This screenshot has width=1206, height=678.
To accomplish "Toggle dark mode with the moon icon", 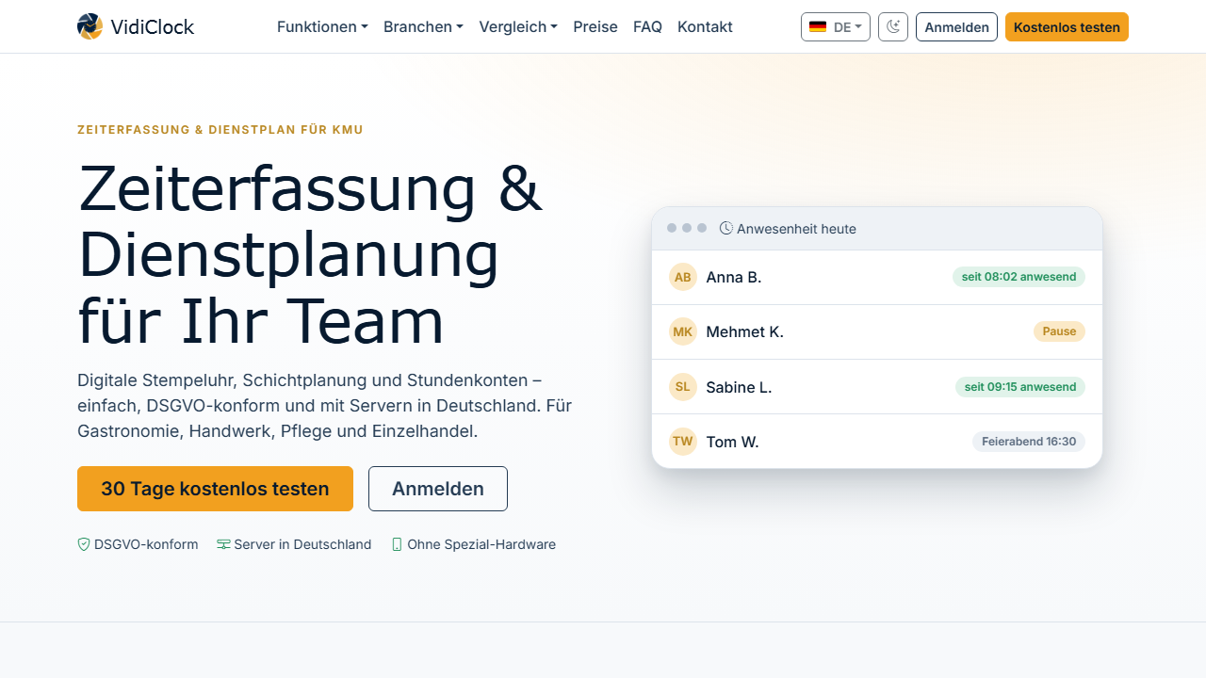I will (x=893, y=27).
